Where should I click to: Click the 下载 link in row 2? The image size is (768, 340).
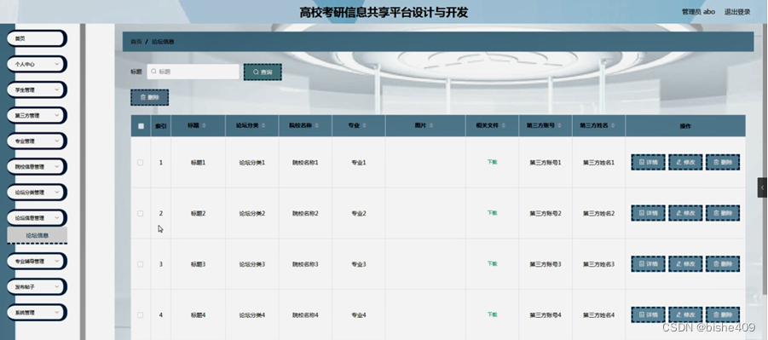pyautogui.click(x=492, y=213)
